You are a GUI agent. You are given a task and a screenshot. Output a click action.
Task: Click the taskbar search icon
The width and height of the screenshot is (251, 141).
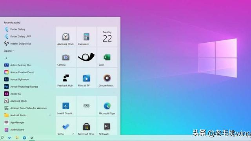(x=2, y=137)
